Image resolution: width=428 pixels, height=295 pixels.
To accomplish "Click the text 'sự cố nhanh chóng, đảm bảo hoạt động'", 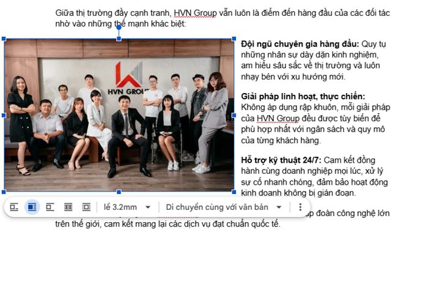I will (314, 182).
